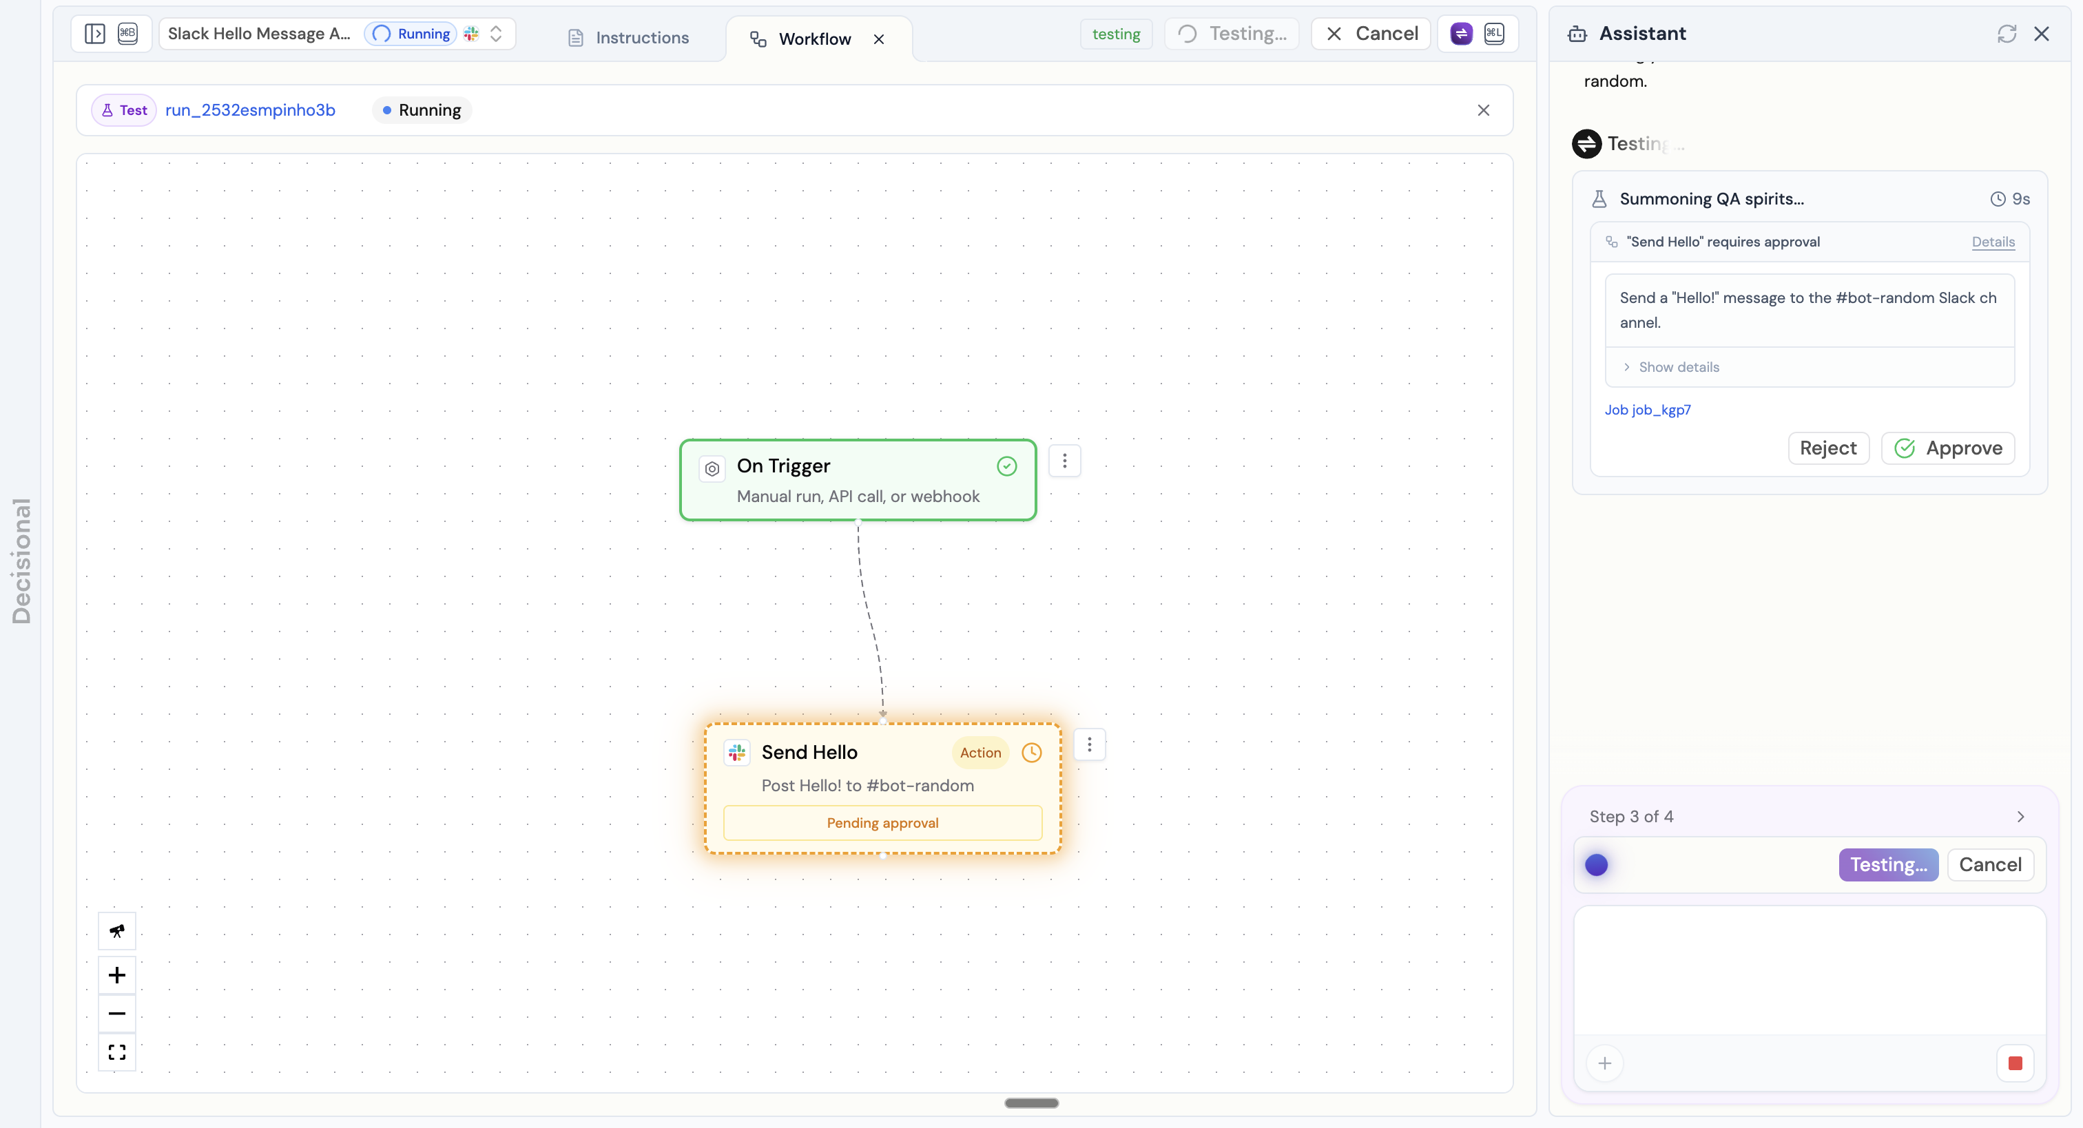This screenshot has height=1128, width=2083.
Task: Toggle the Assistant with the purple arrows icon
Action: pyautogui.click(x=1460, y=33)
